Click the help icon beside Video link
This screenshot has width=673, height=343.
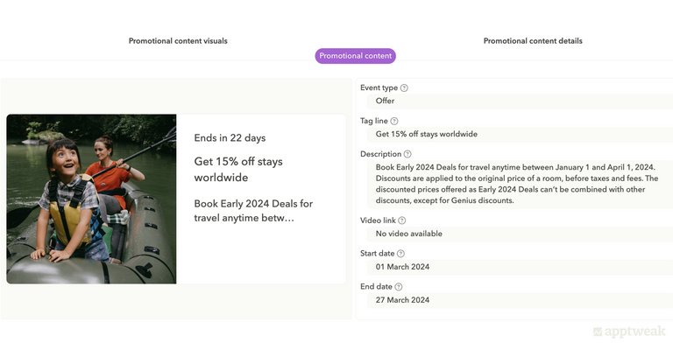click(x=401, y=220)
